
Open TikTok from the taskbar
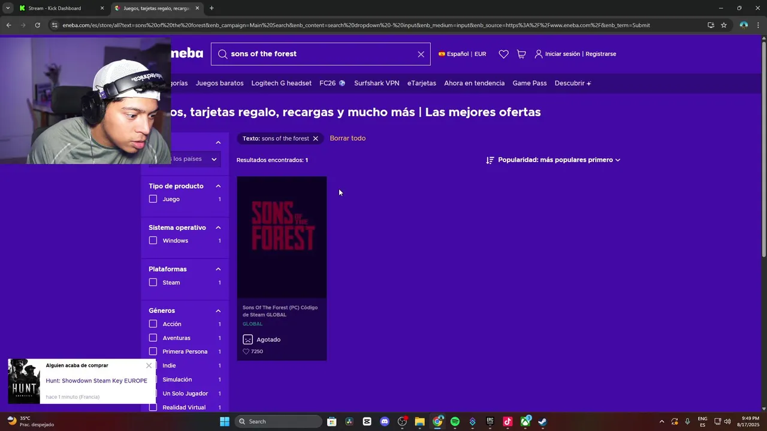point(508,421)
